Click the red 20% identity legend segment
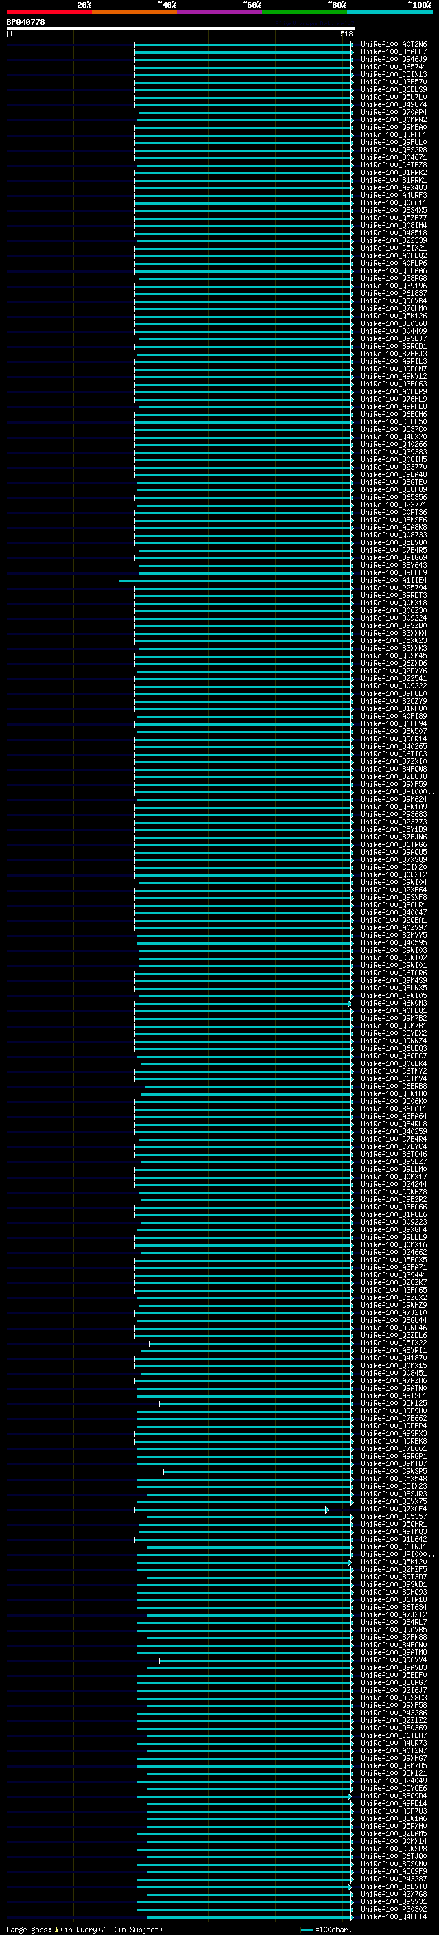The height and width of the screenshot is (1935, 439). coord(49,12)
